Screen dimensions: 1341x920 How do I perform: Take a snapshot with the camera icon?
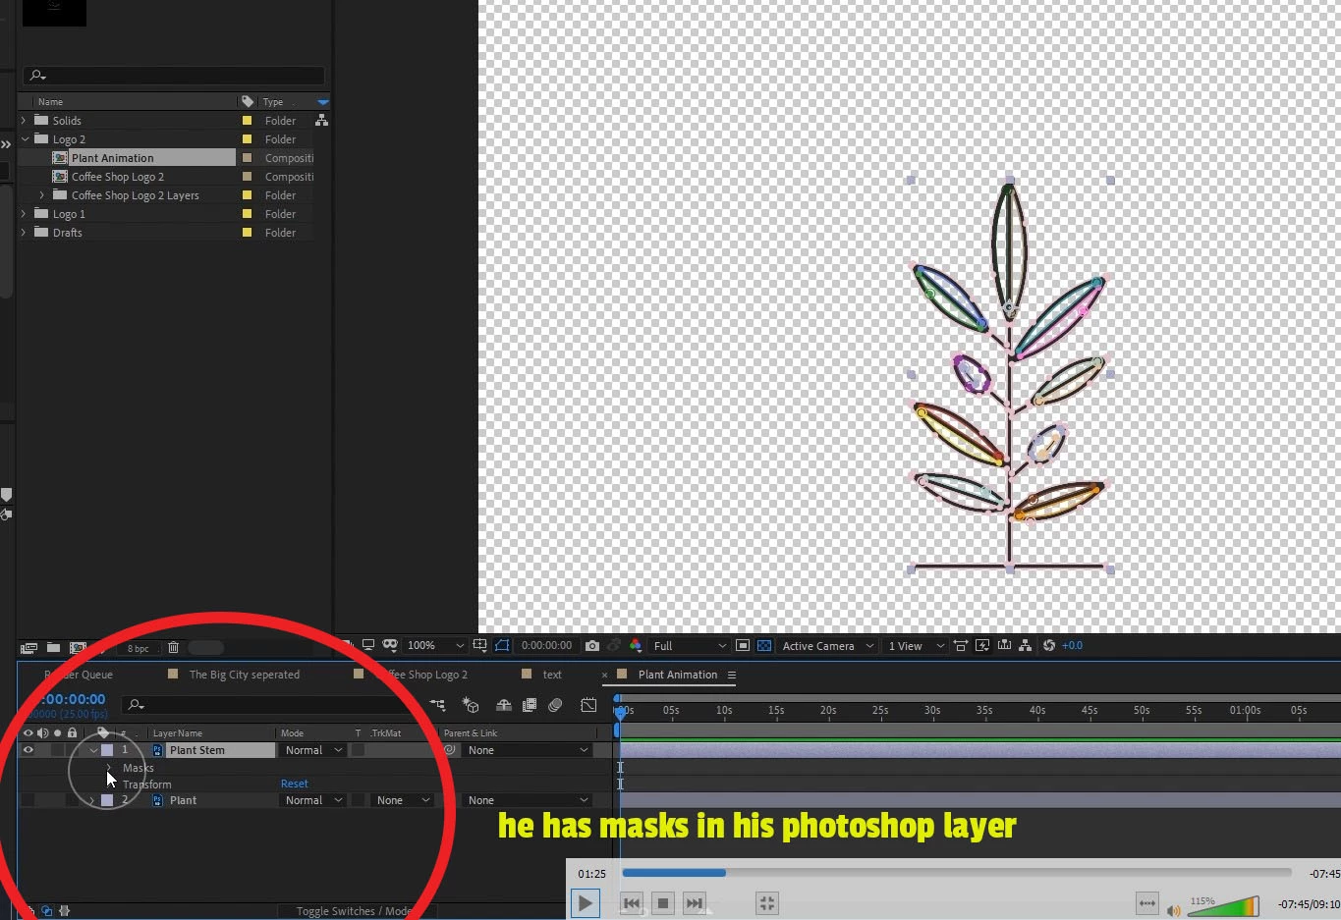591,646
